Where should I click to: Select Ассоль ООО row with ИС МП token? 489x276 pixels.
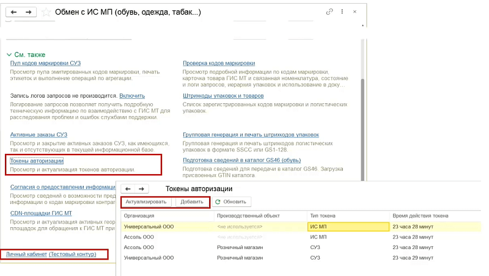click(301, 237)
